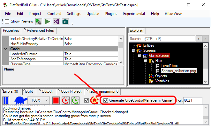Open the Content menu
211x127 pixels.
coord(54,14)
